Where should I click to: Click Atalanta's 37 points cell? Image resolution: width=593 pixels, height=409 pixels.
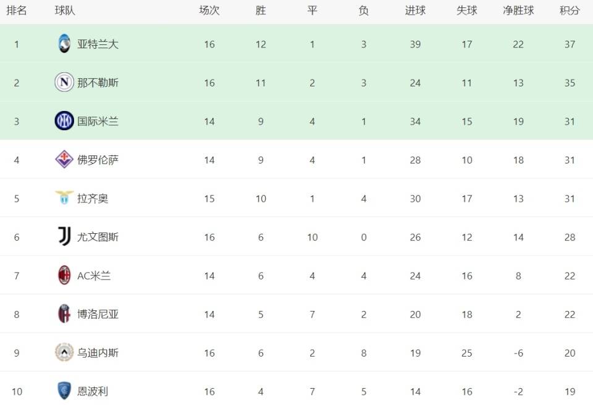(570, 44)
